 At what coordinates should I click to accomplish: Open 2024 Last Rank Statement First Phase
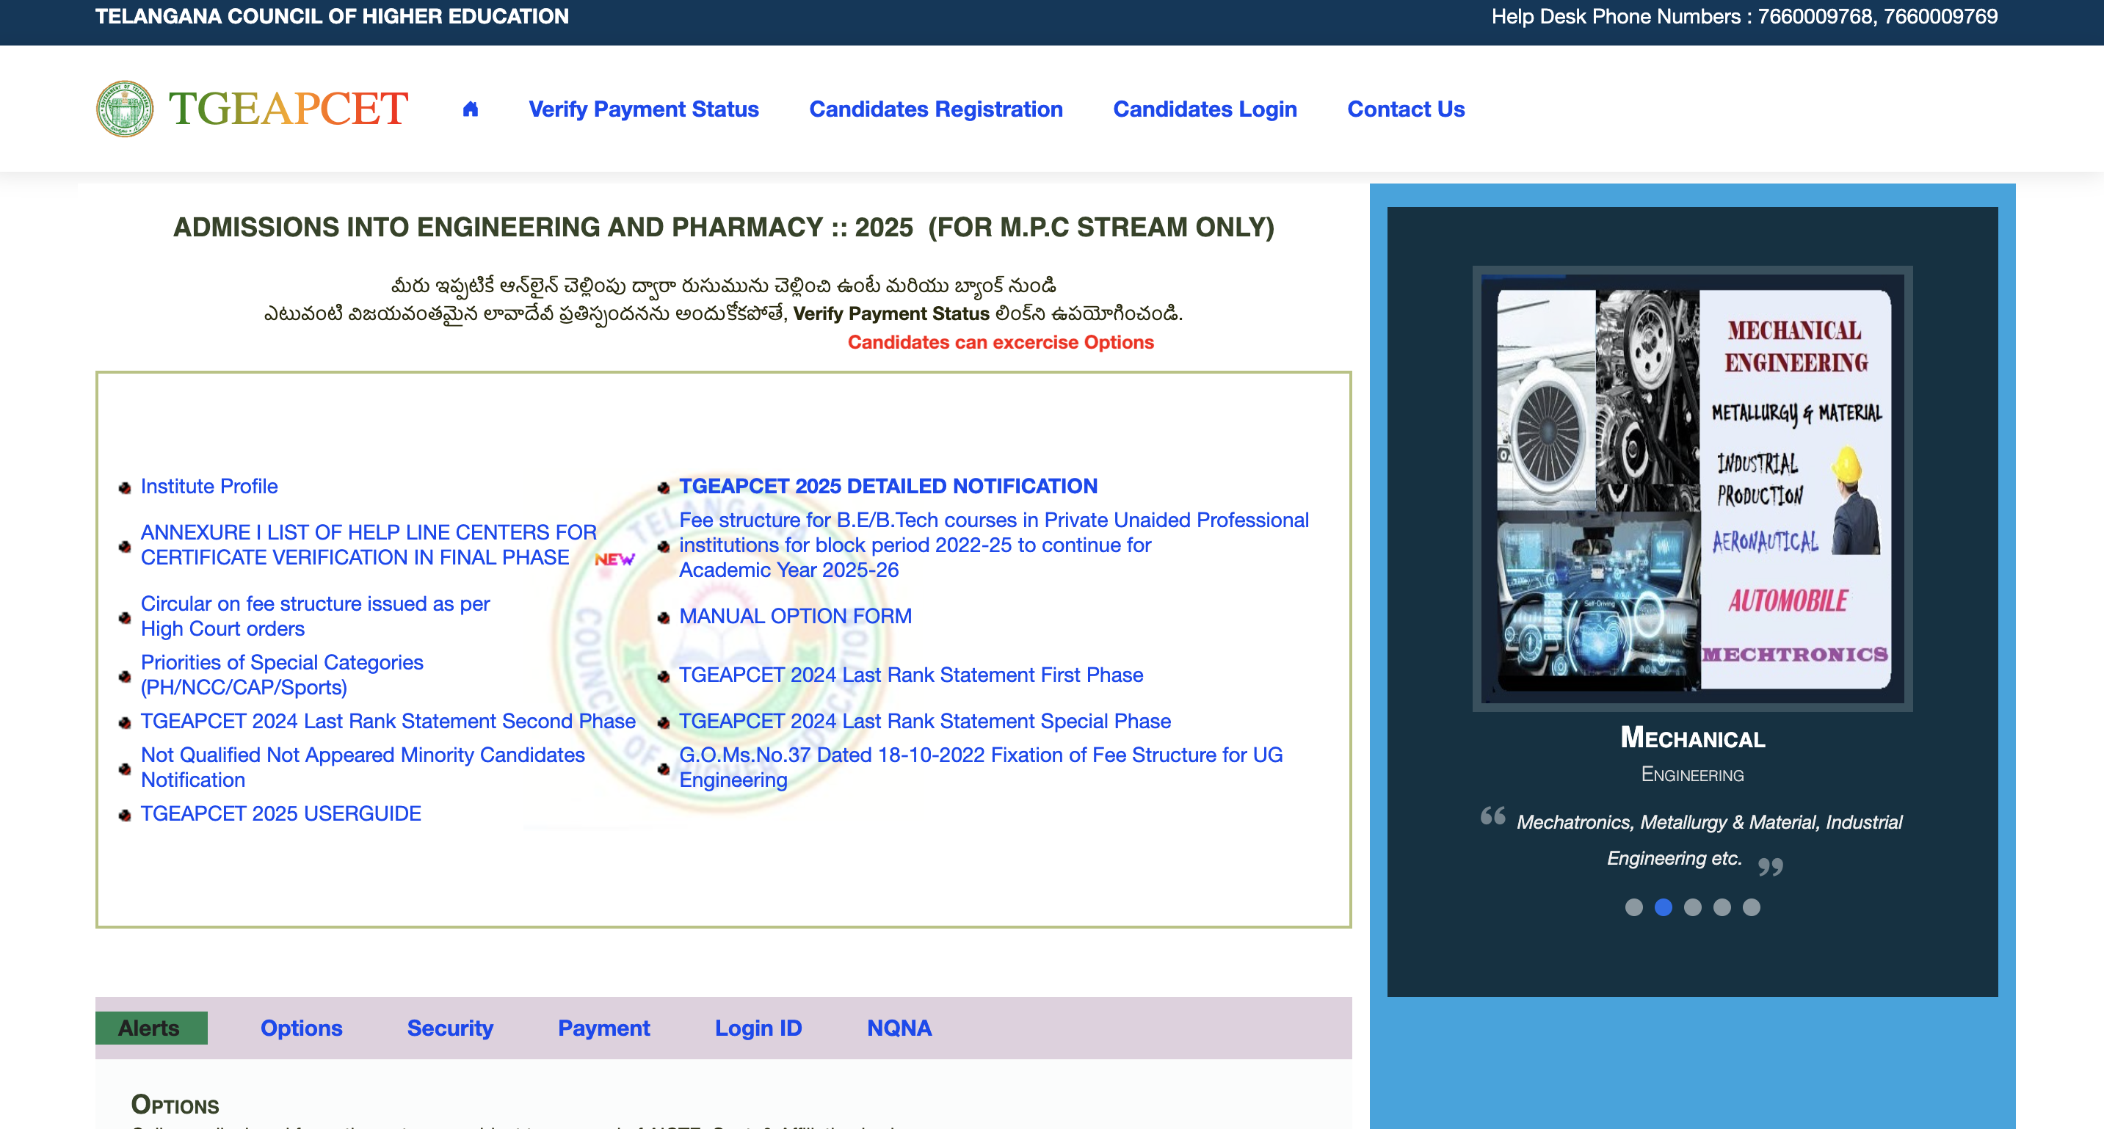coord(911,675)
